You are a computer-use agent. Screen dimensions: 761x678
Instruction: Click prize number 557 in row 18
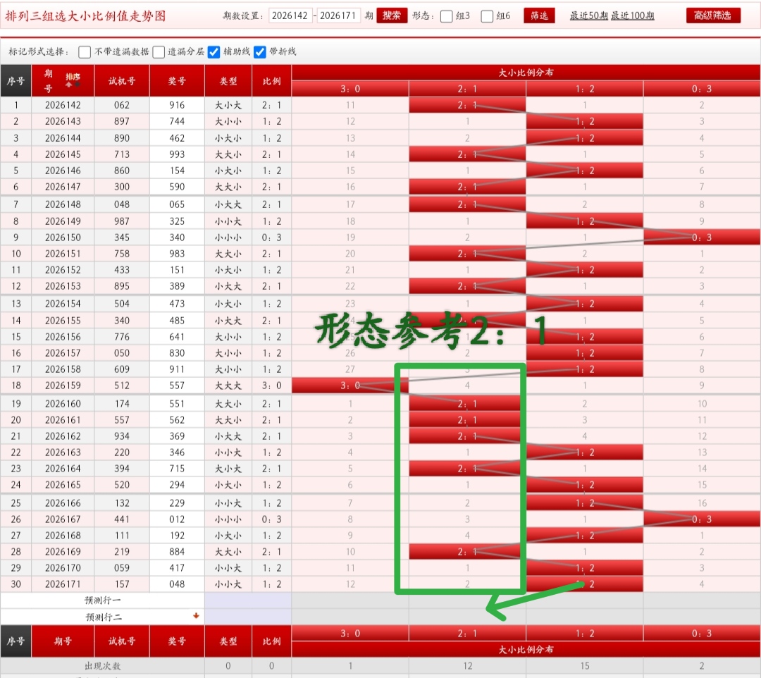177,386
